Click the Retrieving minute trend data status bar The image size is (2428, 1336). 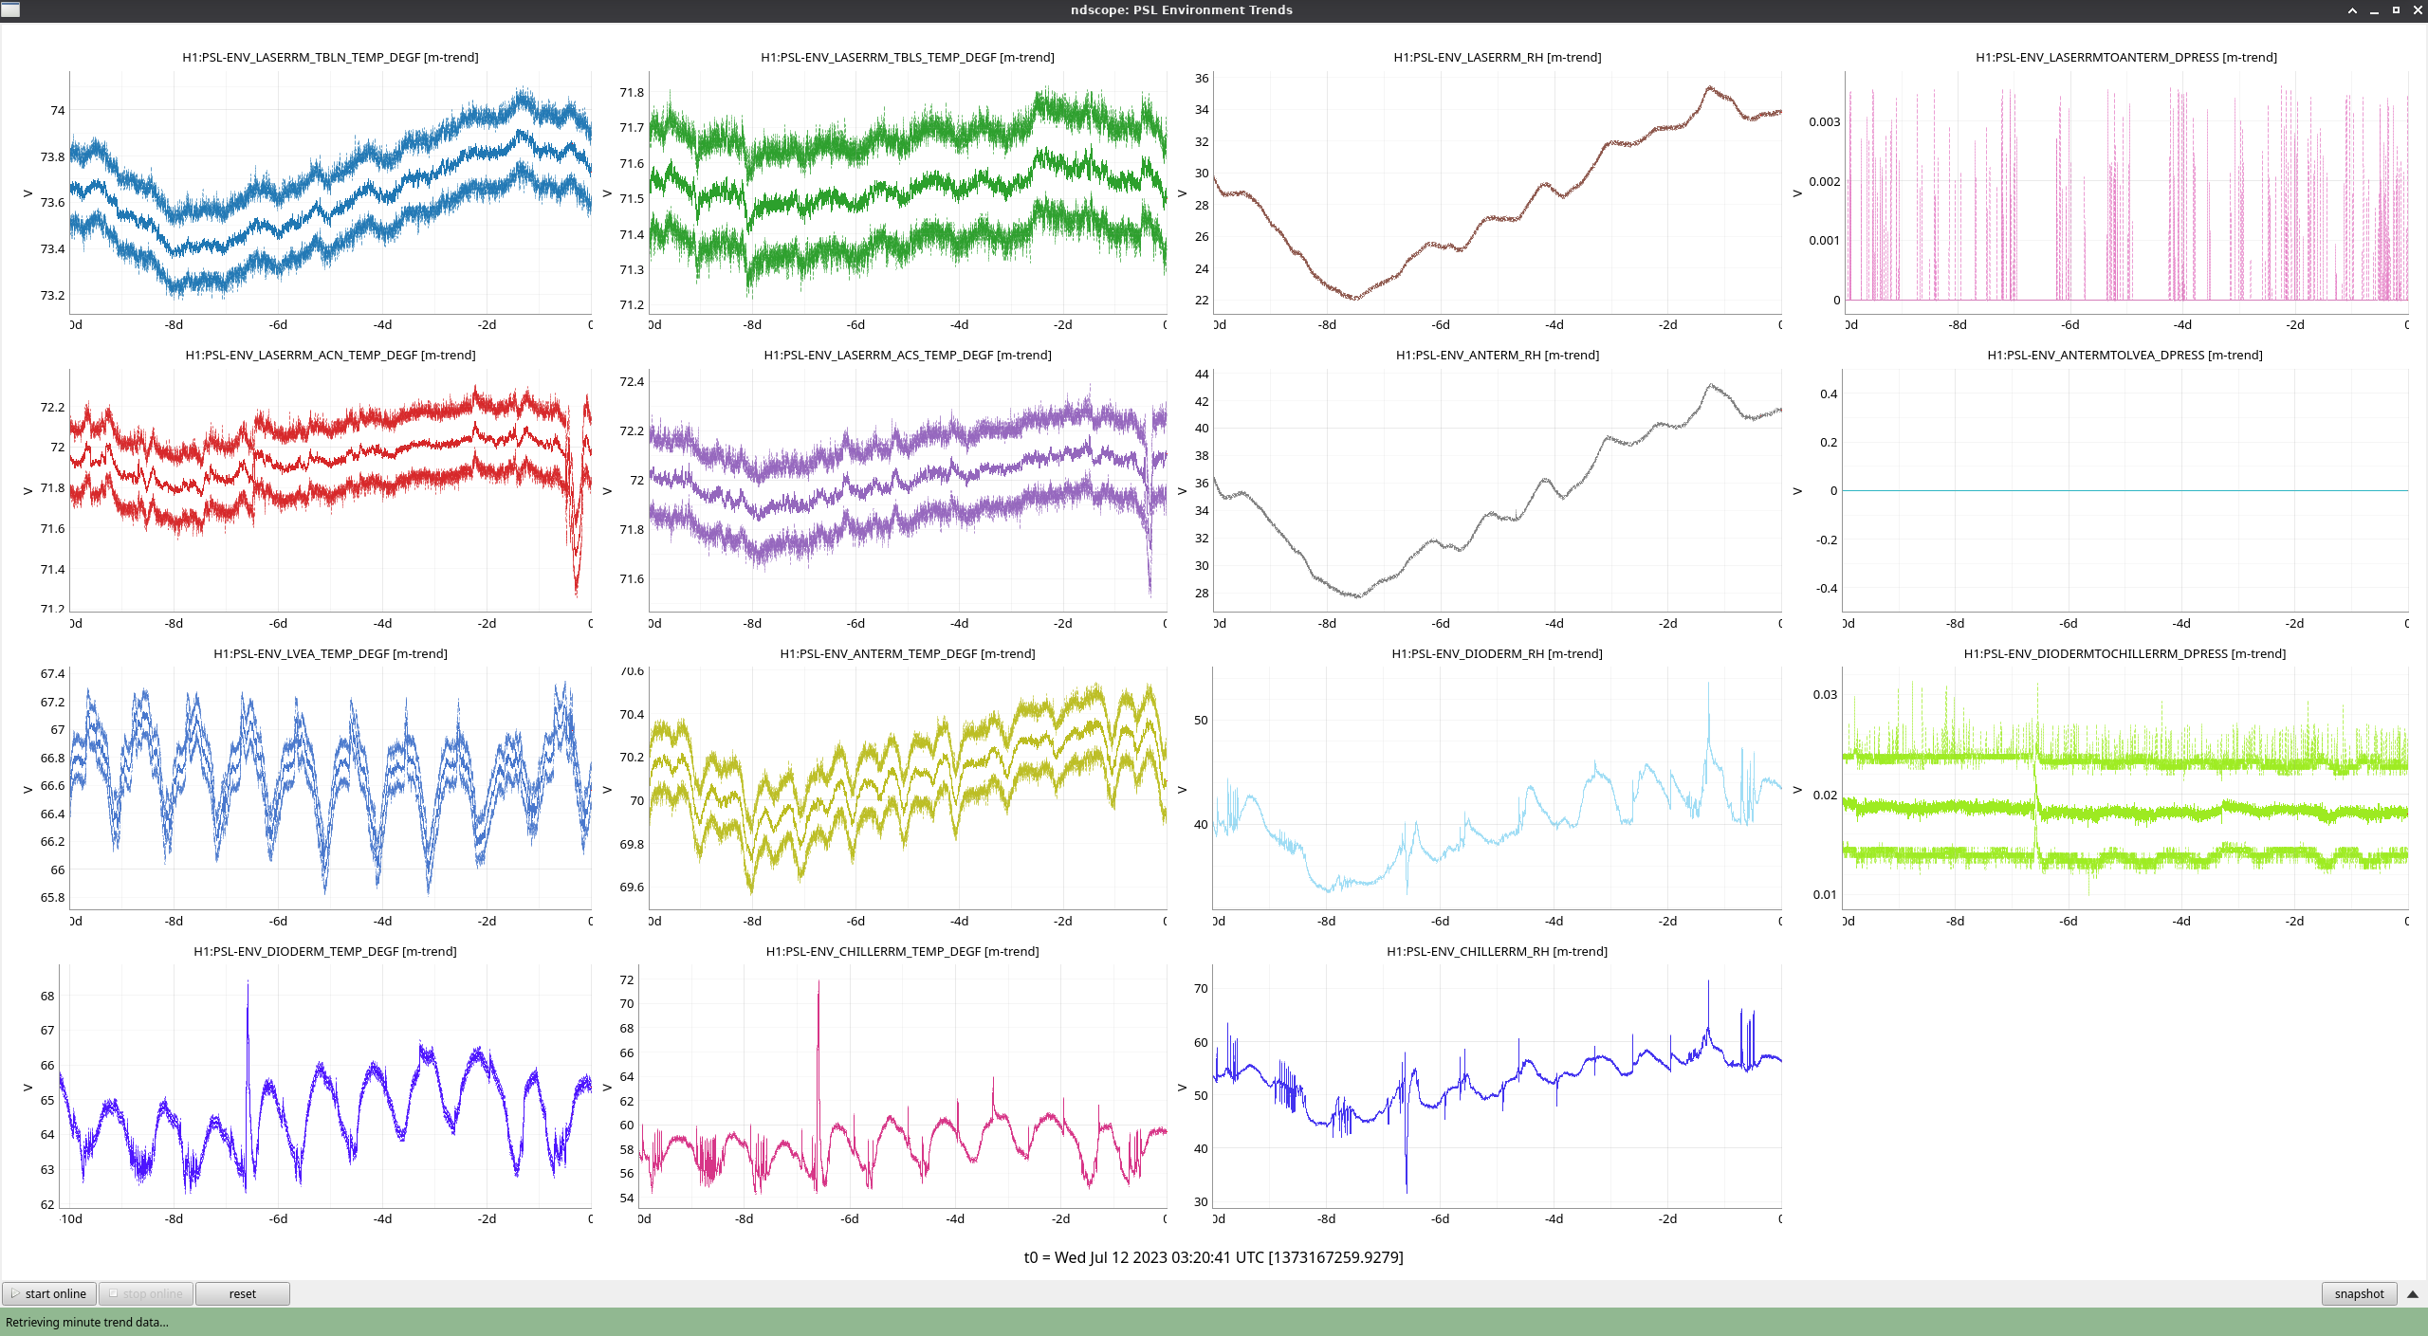point(87,1322)
